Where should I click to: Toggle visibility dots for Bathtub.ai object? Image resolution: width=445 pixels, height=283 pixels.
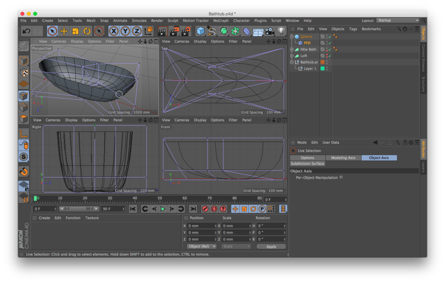click(327, 62)
